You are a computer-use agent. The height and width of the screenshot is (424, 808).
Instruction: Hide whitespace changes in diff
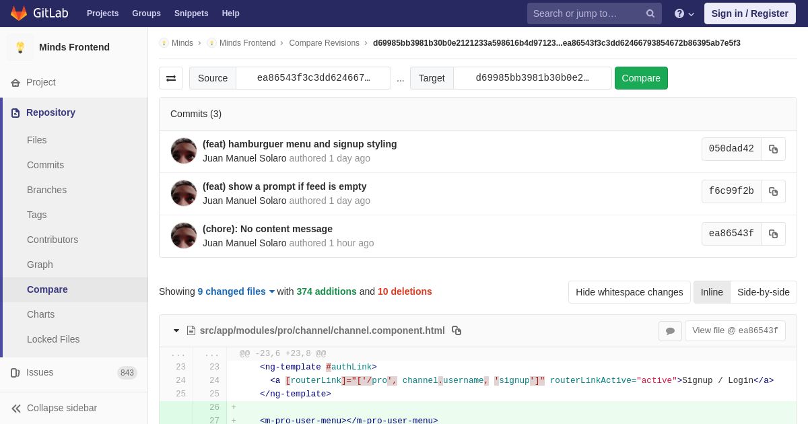pyautogui.click(x=629, y=292)
